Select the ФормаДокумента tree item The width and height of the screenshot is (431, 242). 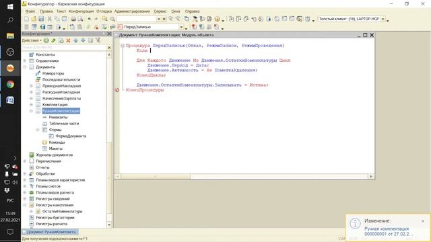pyautogui.click(x=71, y=136)
